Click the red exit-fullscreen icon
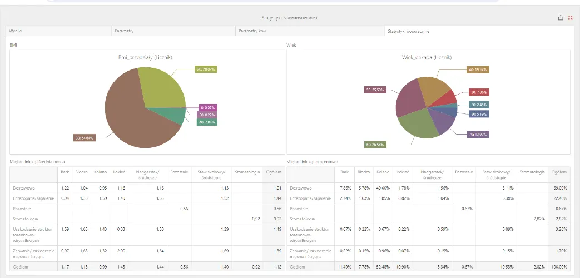 tap(570, 18)
